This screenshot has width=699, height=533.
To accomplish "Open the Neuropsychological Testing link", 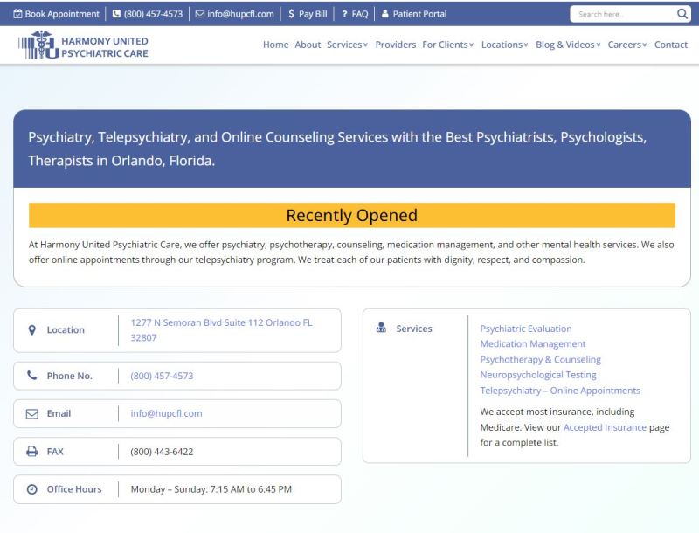I will tap(538, 375).
